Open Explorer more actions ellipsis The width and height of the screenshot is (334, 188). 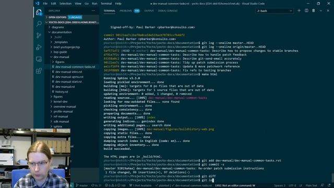pyautogui.click(x=93, y=10)
